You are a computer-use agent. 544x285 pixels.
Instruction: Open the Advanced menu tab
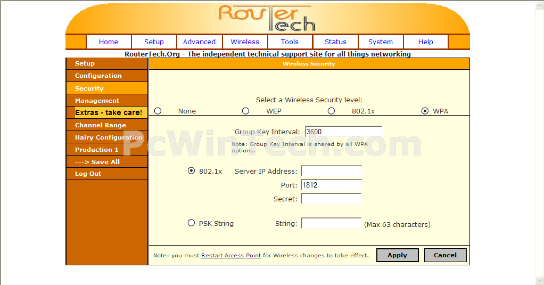(199, 42)
